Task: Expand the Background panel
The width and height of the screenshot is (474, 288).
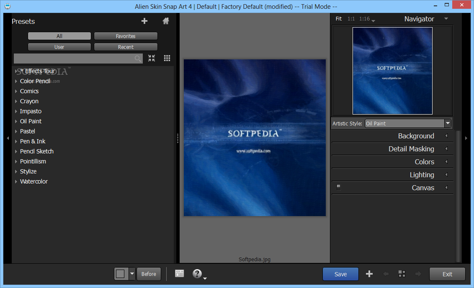Action: tap(446, 136)
